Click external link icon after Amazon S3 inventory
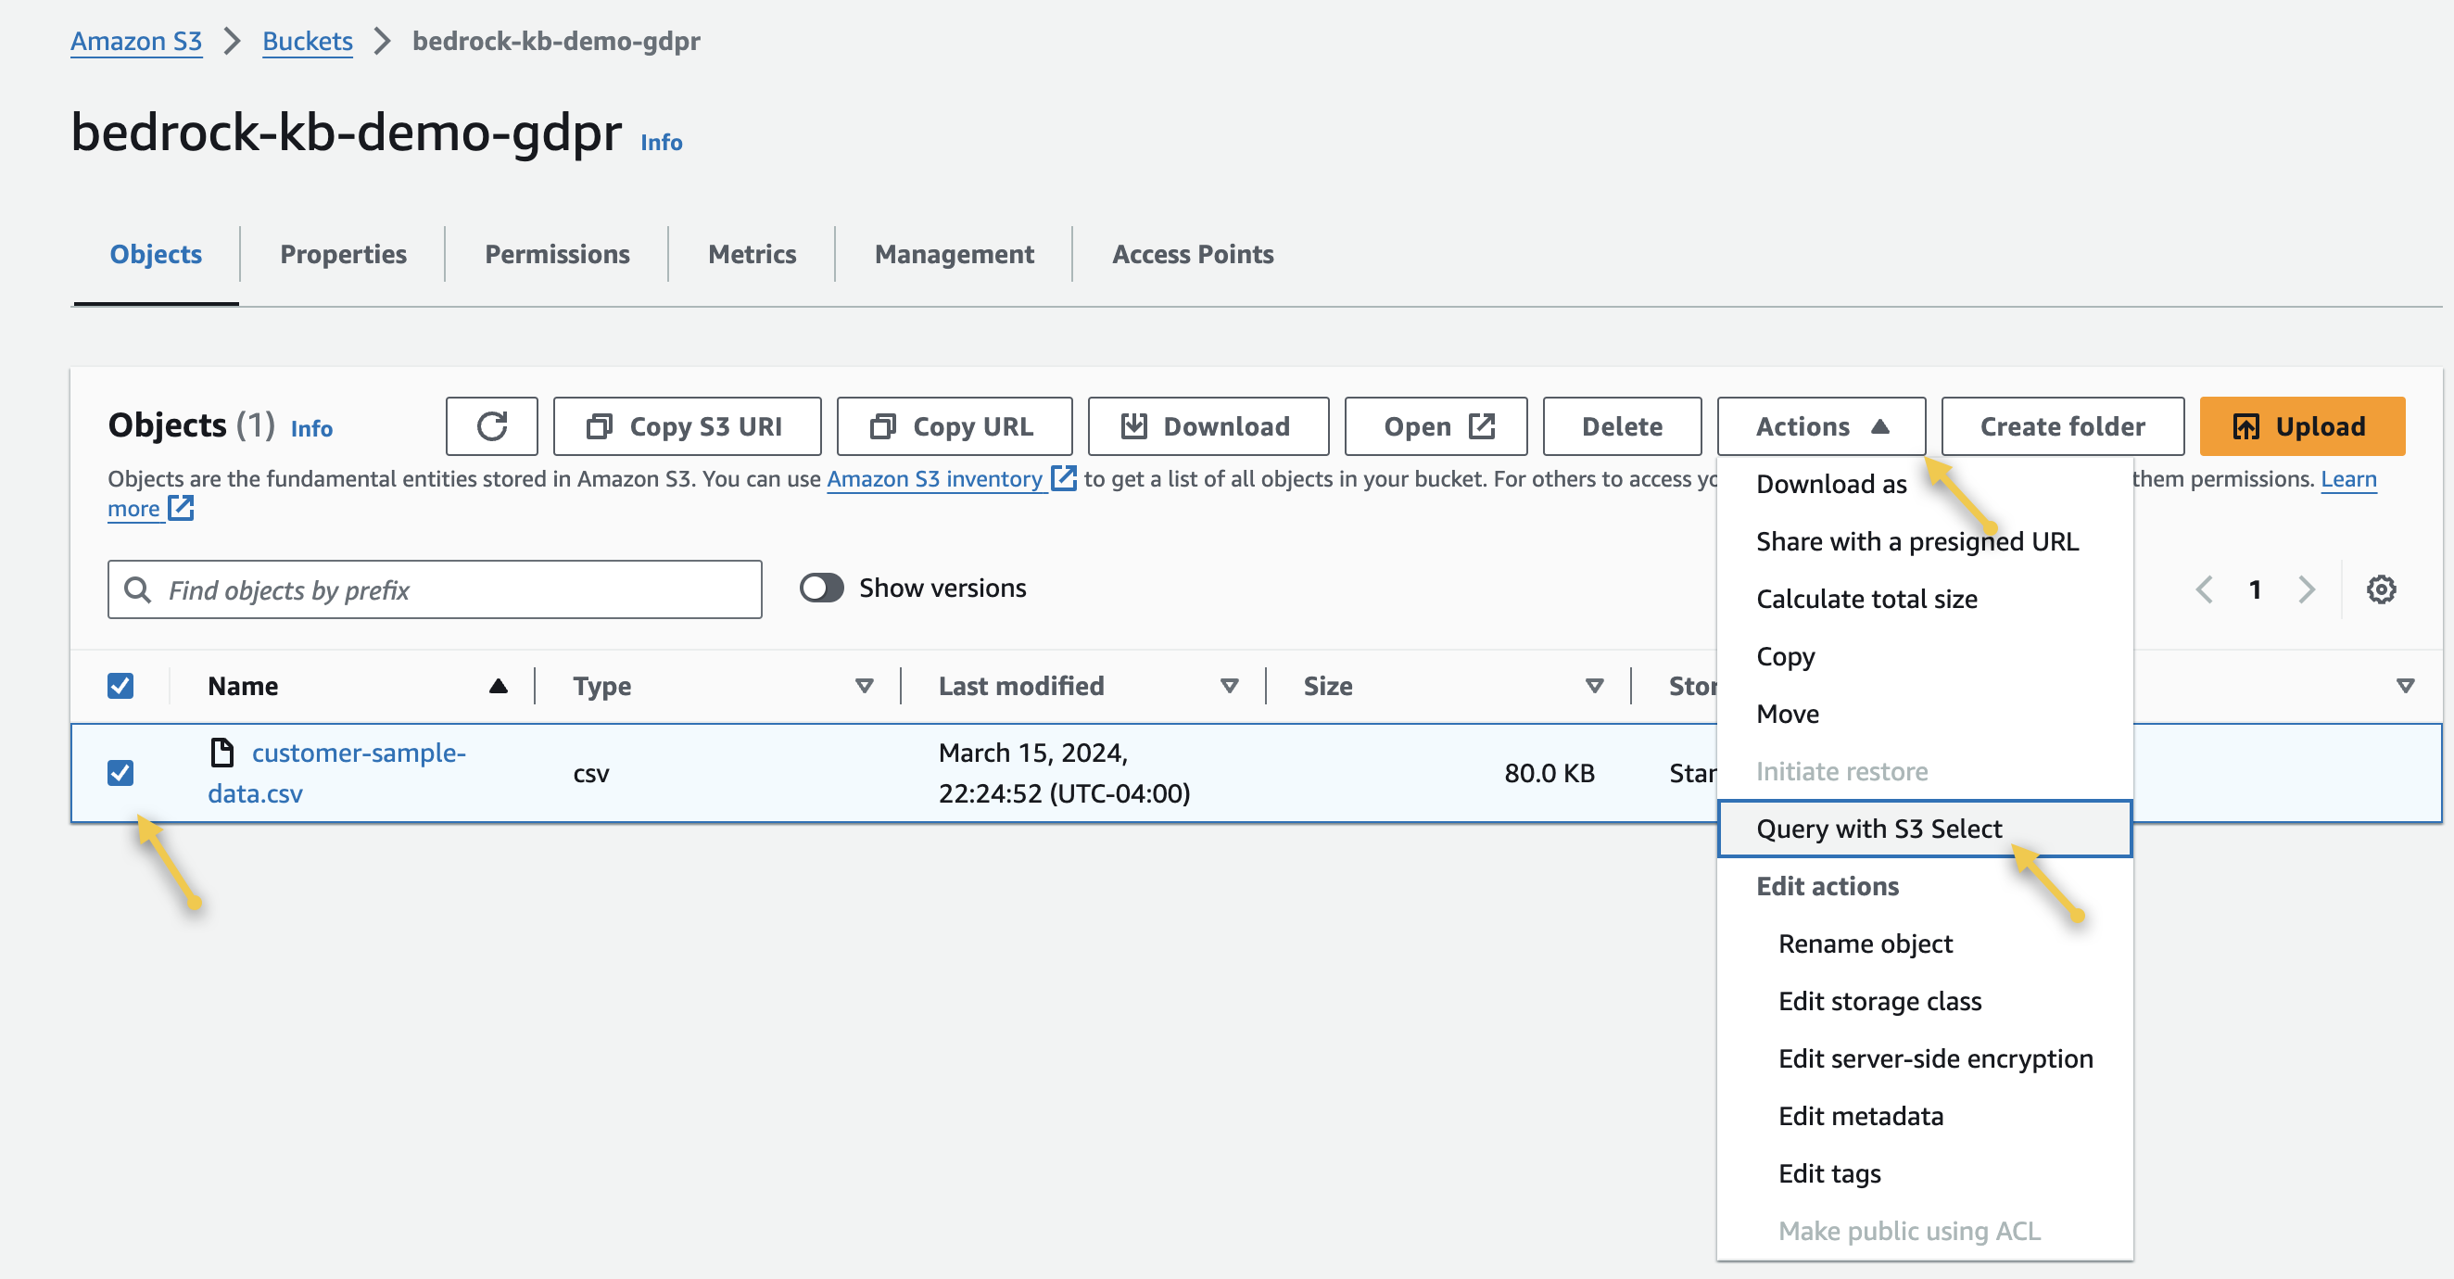 1063,478
